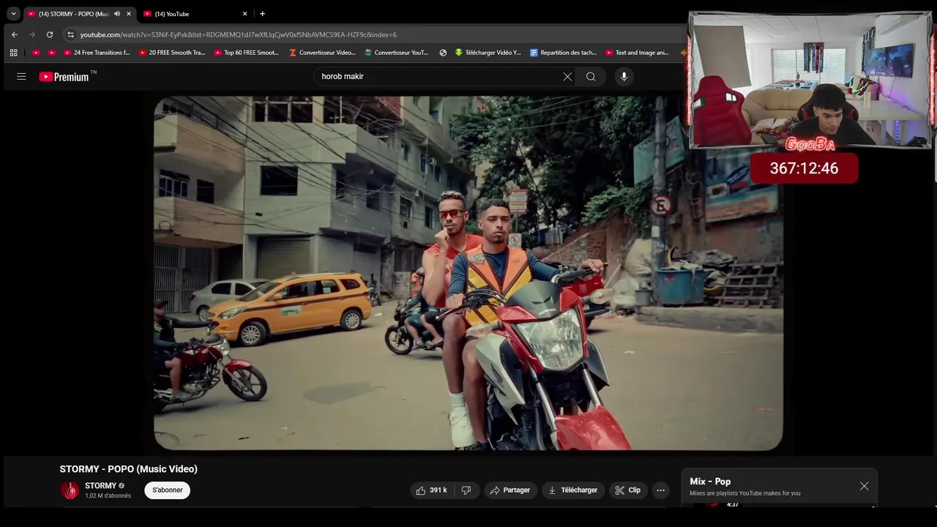
Task: Go back to the previous page
Action: tap(15, 34)
